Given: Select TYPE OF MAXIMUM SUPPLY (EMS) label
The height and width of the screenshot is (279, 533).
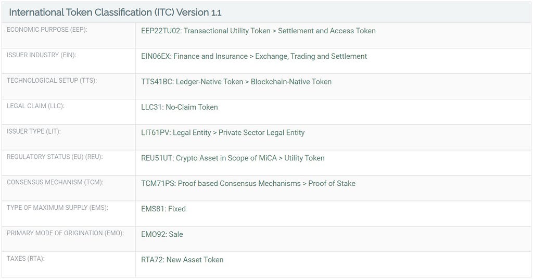Looking at the screenshot, I should [57, 208].
